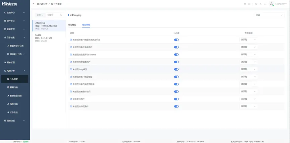The height and width of the screenshot is (143, 290).
Task: Toggle the 未授权的数据库用户 switch
Action: 176,62
